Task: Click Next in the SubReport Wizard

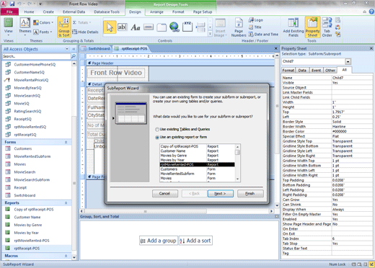Action: 221,194
